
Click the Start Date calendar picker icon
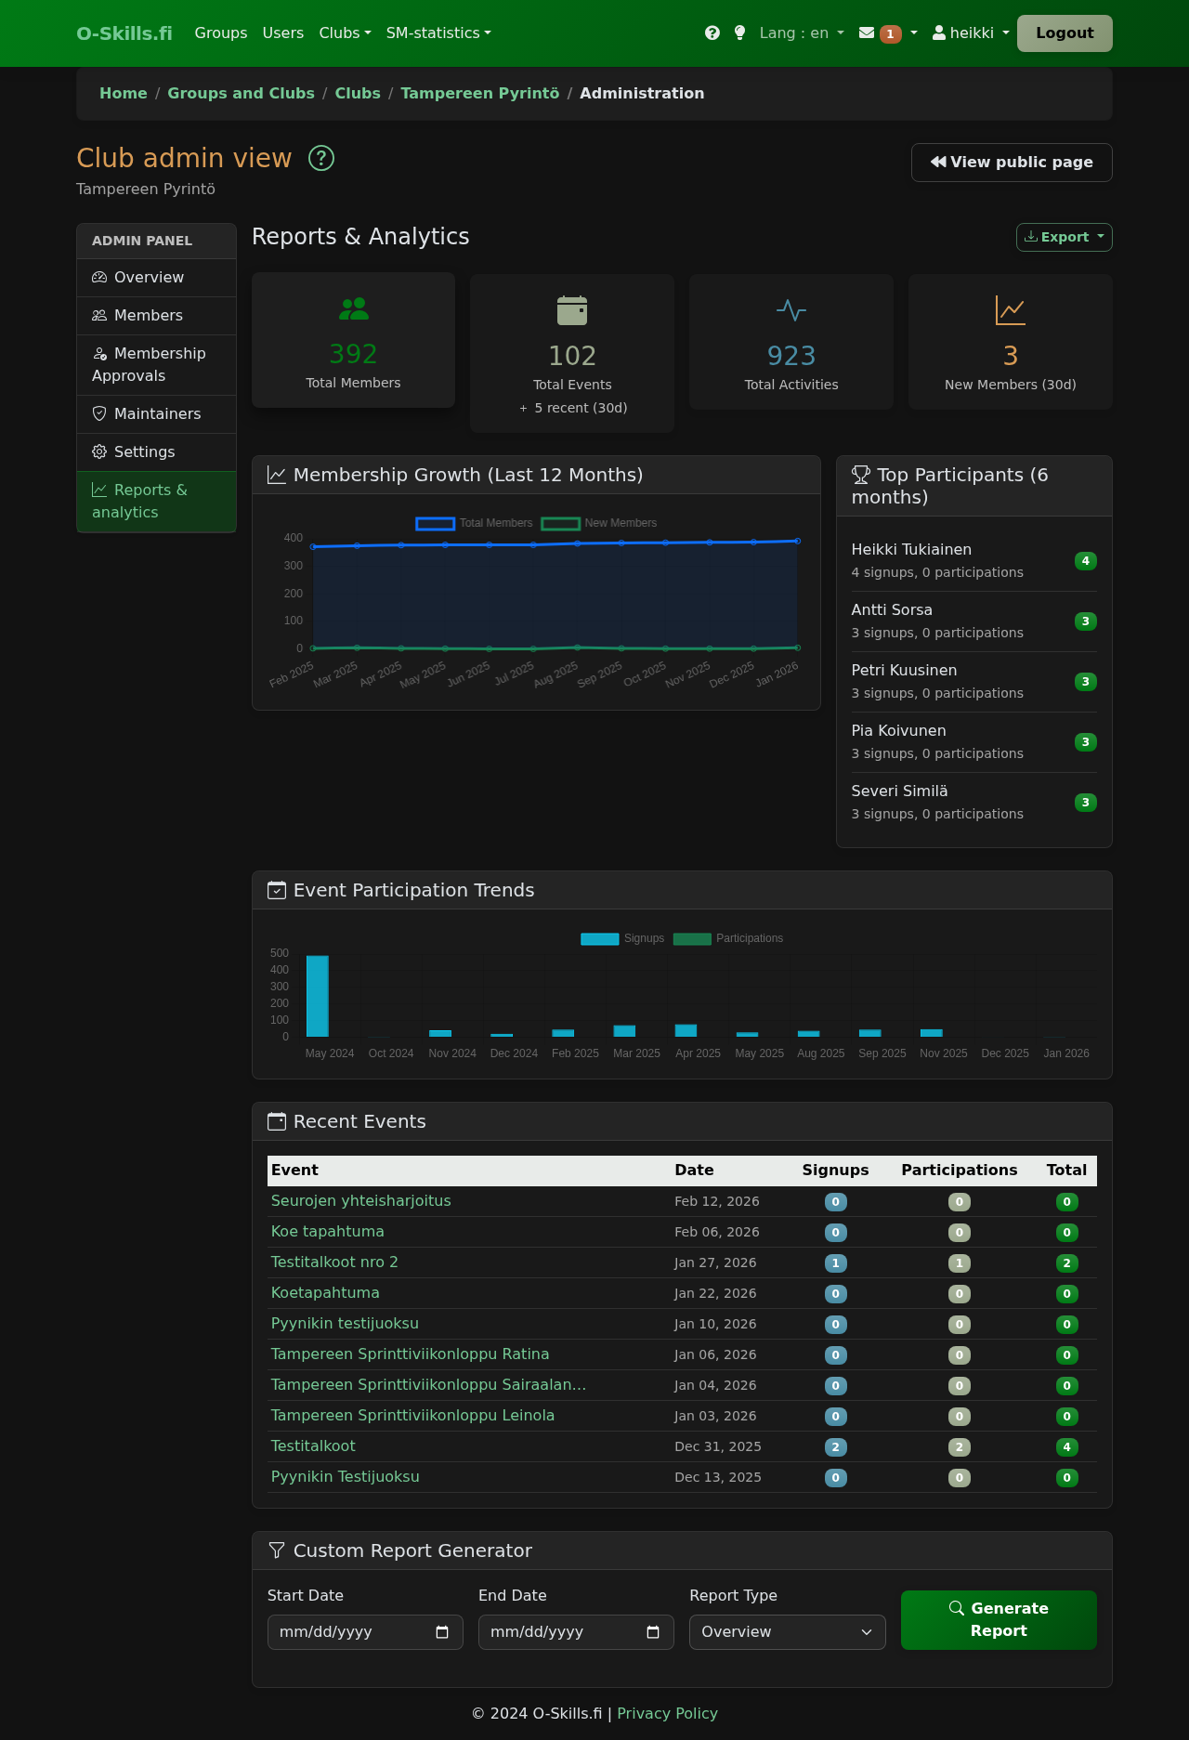click(x=442, y=1632)
